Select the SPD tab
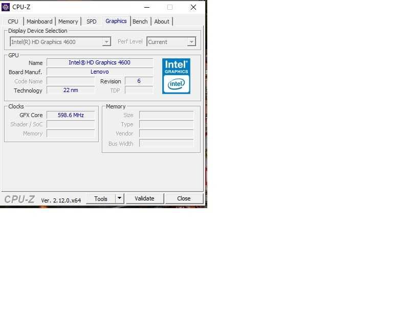The width and height of the screenshot is (393, 314). pos(92,21)
